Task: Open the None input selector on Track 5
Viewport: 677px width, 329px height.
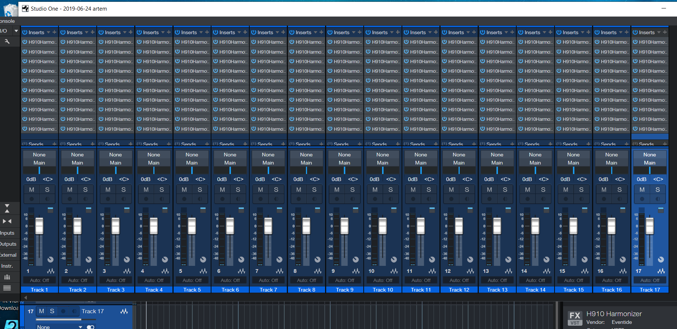Action: click(192, 155)
